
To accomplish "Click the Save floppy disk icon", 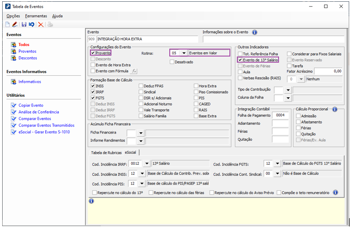I will (x=24, y=25).
